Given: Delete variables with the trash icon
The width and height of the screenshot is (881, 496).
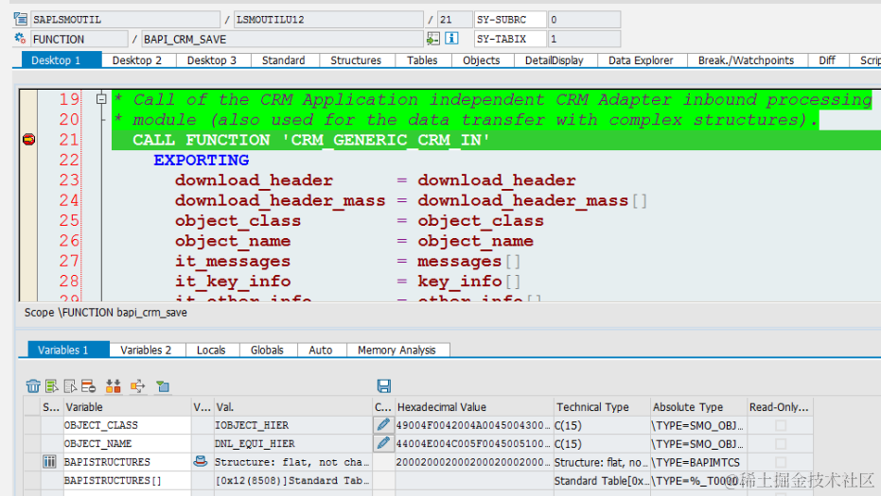Looking at the screenshot, I should click(33, 386).
